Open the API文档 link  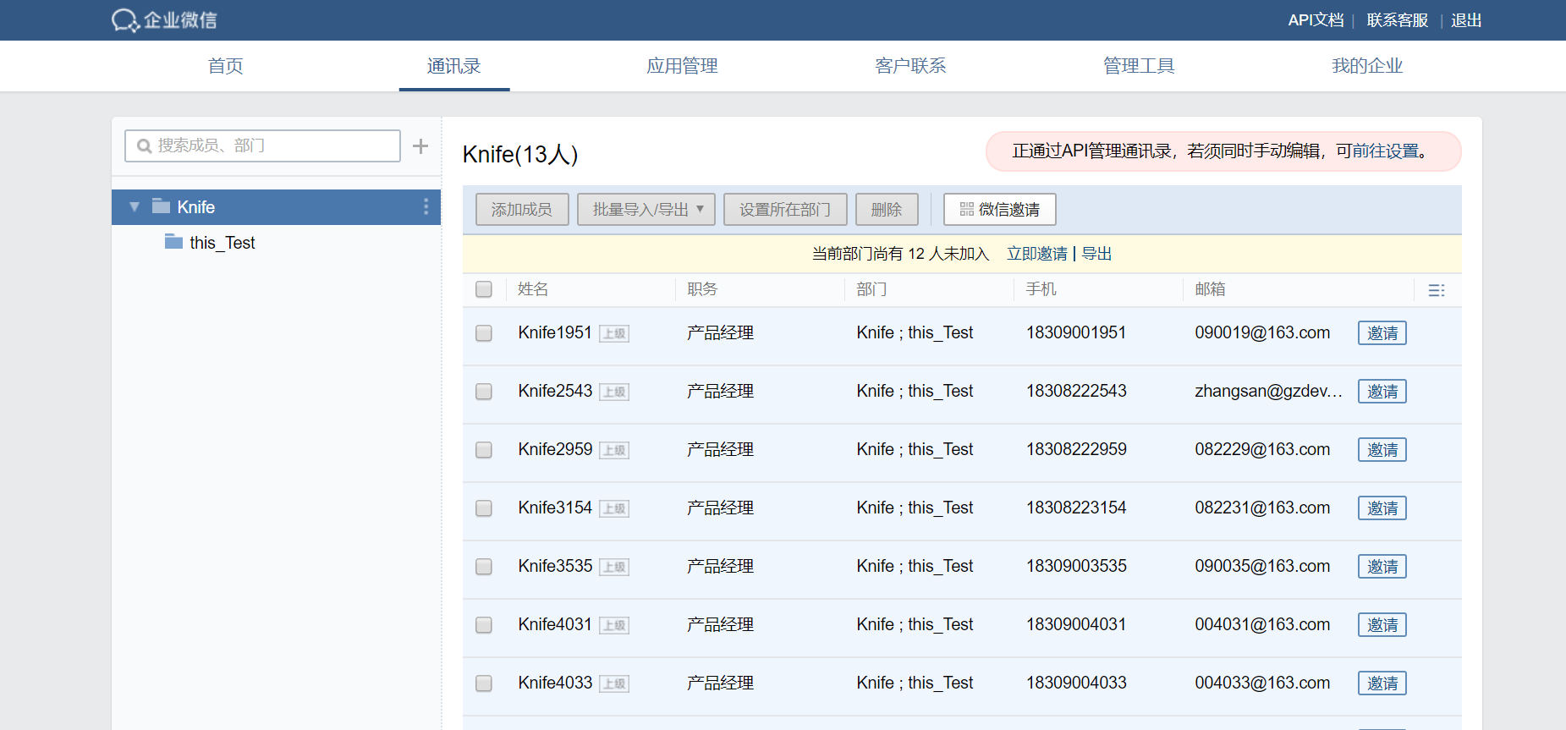pyautogui.click(x=1316, y=20)
